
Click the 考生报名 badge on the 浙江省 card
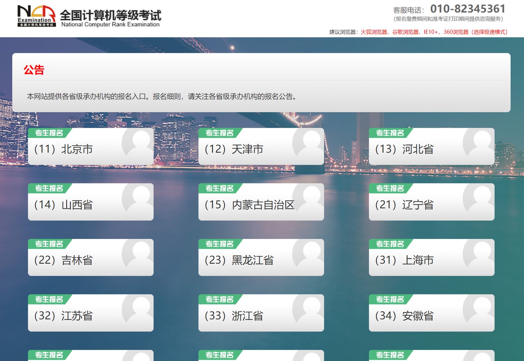(x=219, y=299)
